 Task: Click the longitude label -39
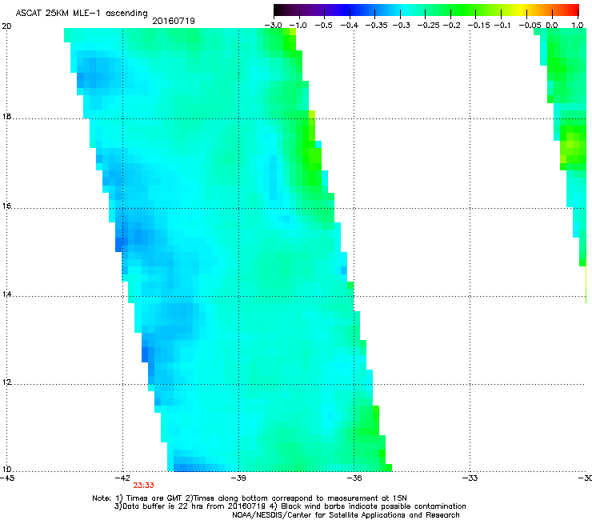[238, 478]
